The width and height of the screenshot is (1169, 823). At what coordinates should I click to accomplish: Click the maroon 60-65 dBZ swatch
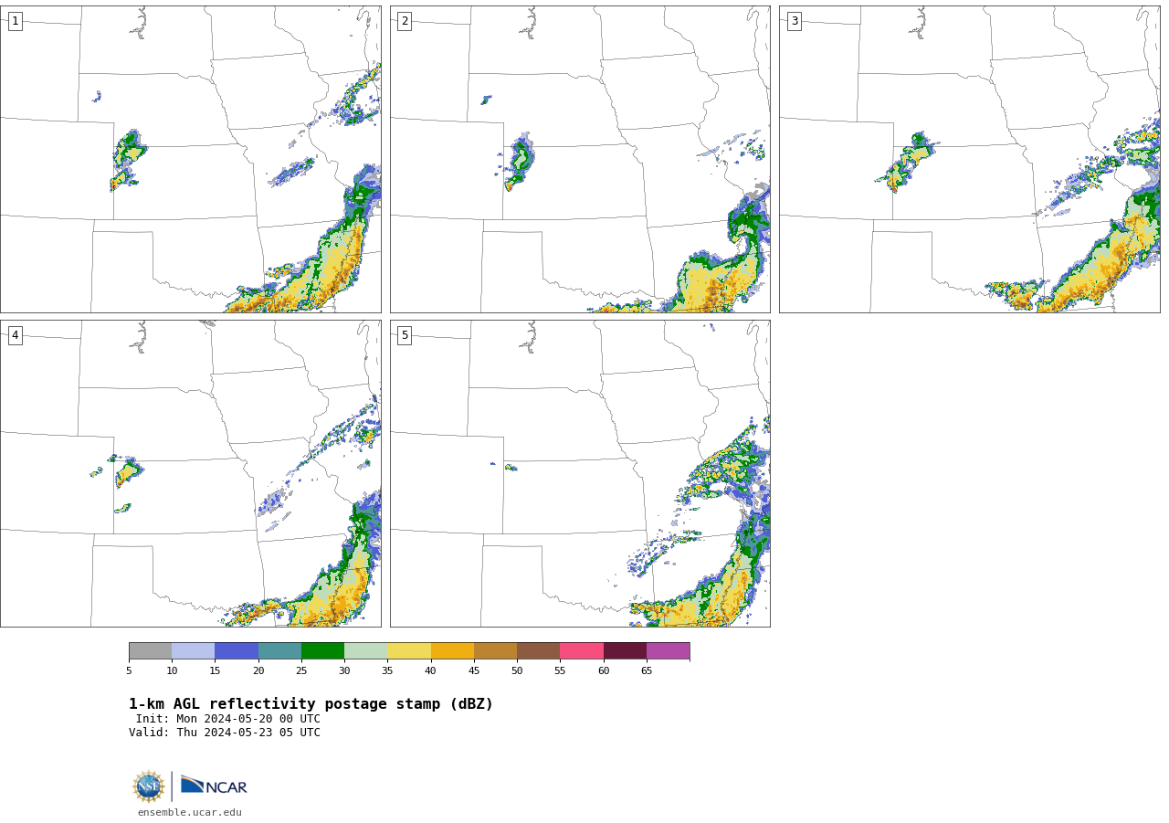point(625,651)
